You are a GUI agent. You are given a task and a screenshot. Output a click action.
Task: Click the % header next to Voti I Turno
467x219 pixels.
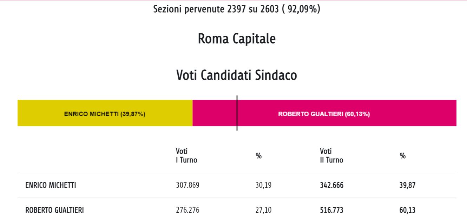pyautogui.click(x=259, y=156)
